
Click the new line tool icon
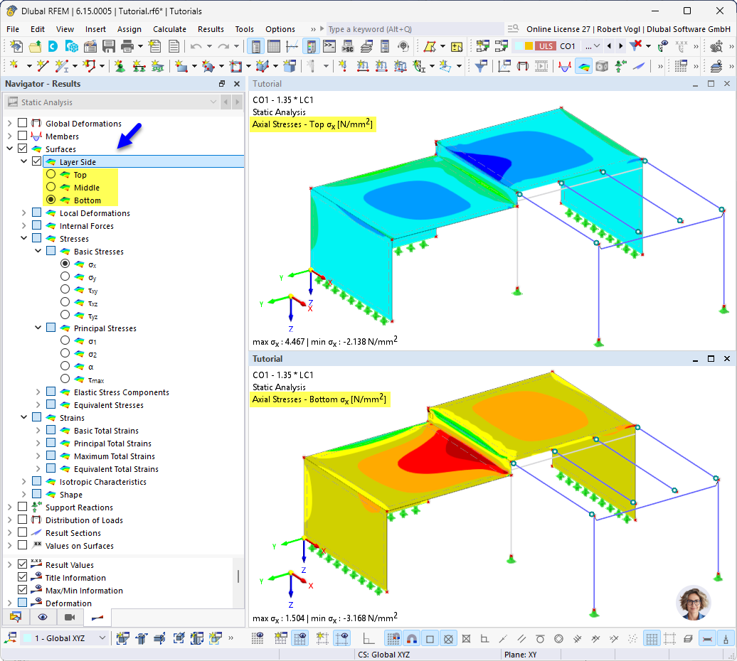(43, 66)
